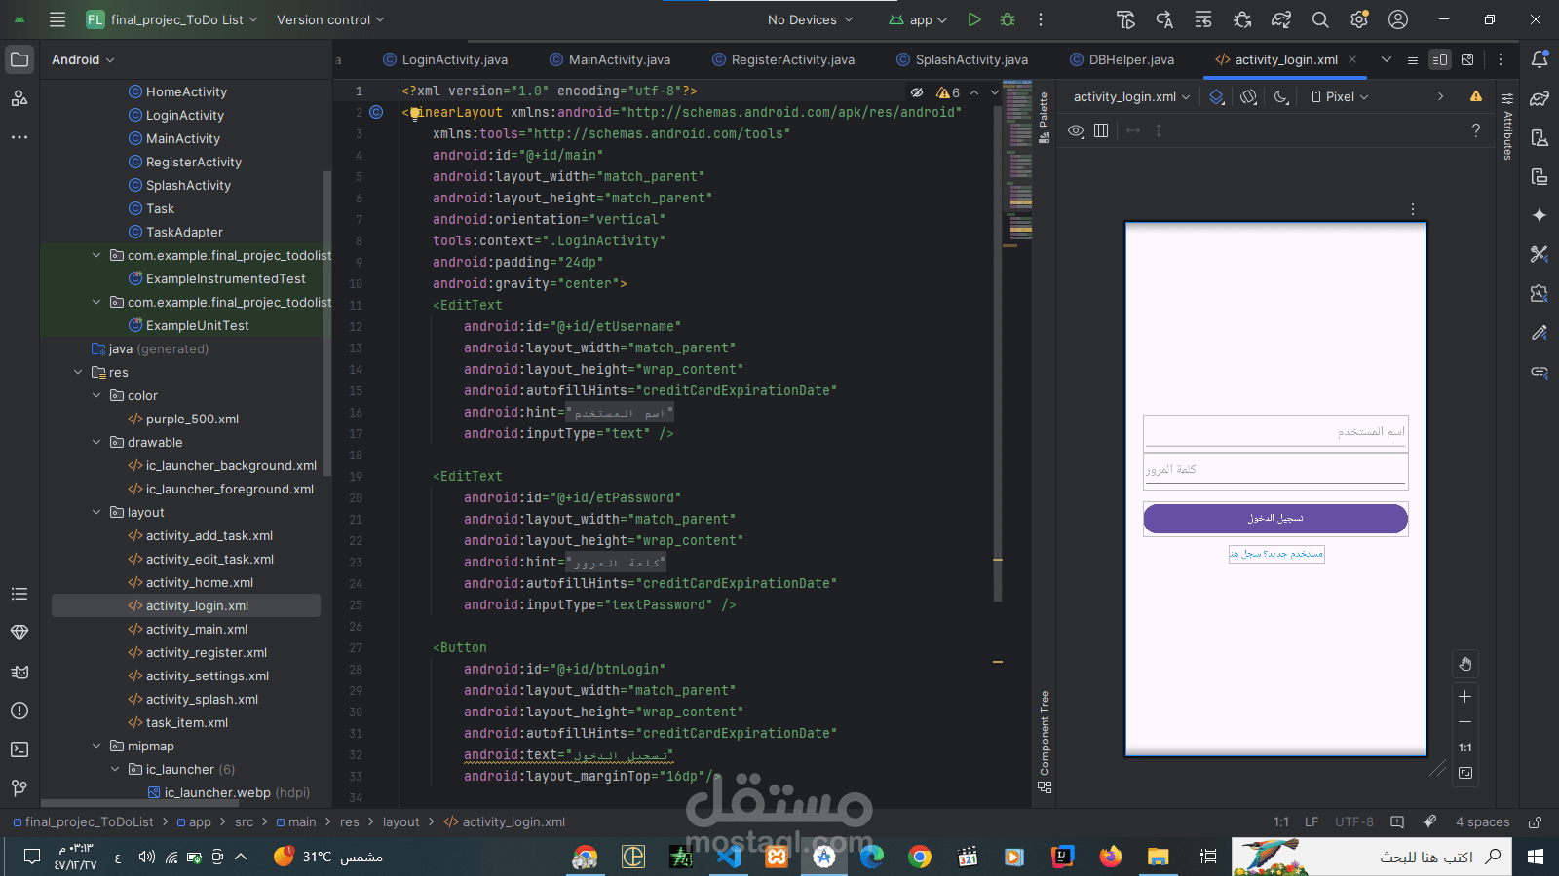Open Notifications bell tool window
Screen dimensions: 1559x876
1540,59
